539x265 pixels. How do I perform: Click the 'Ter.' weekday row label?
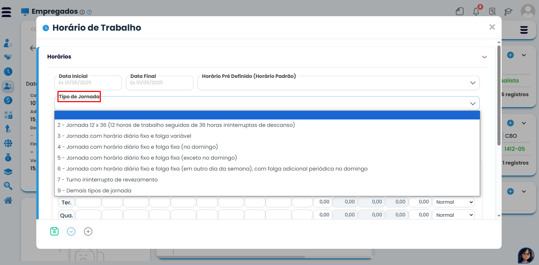click(66, 202)
